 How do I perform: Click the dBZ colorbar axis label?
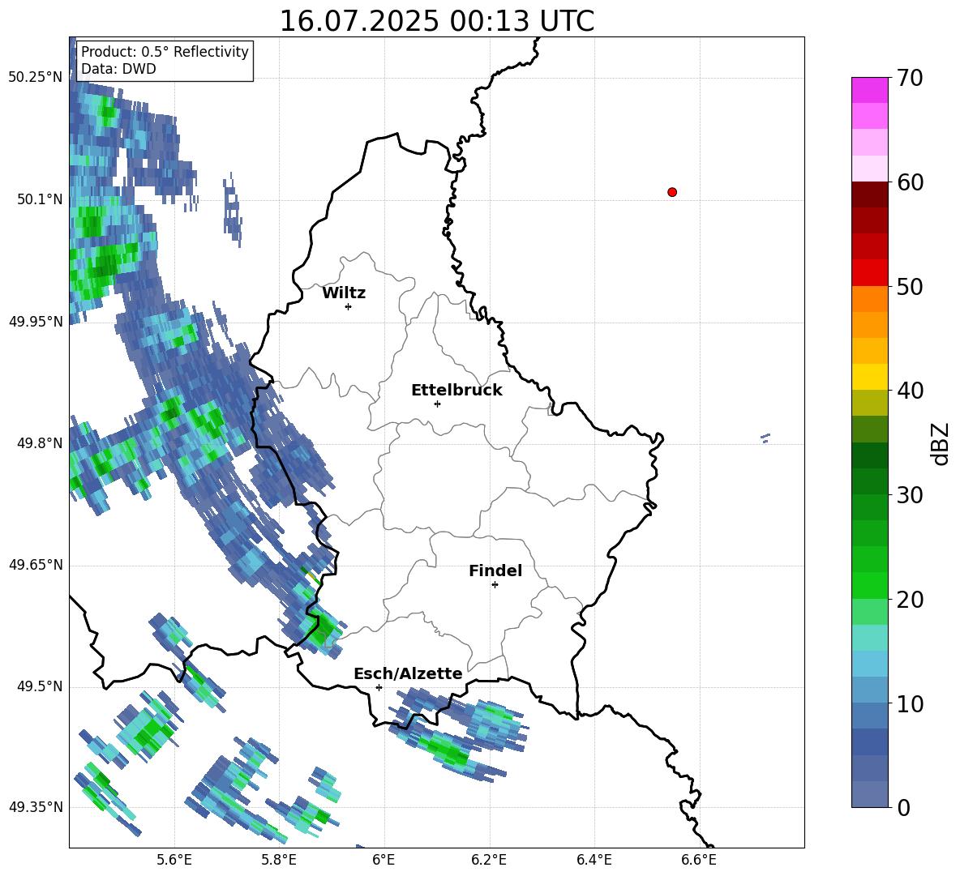click(x=941, y=443)
